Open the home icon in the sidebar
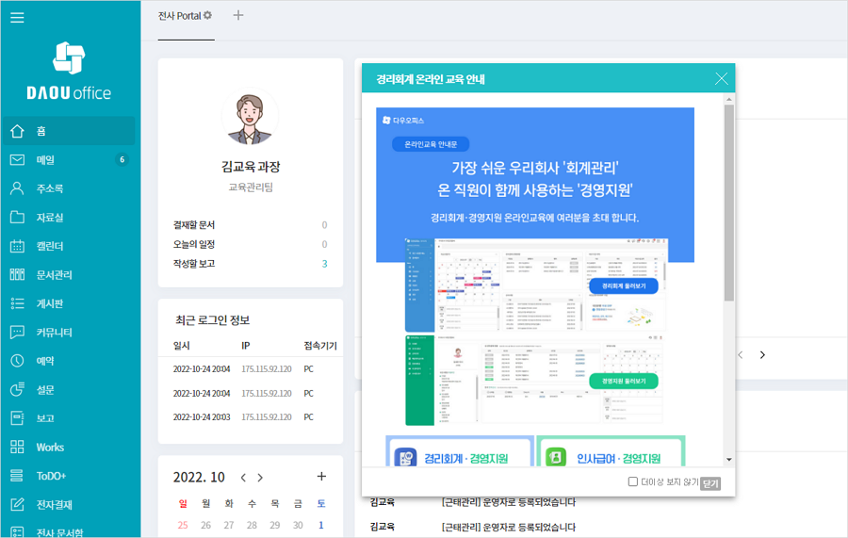The image size is (848, 538). 17,131
